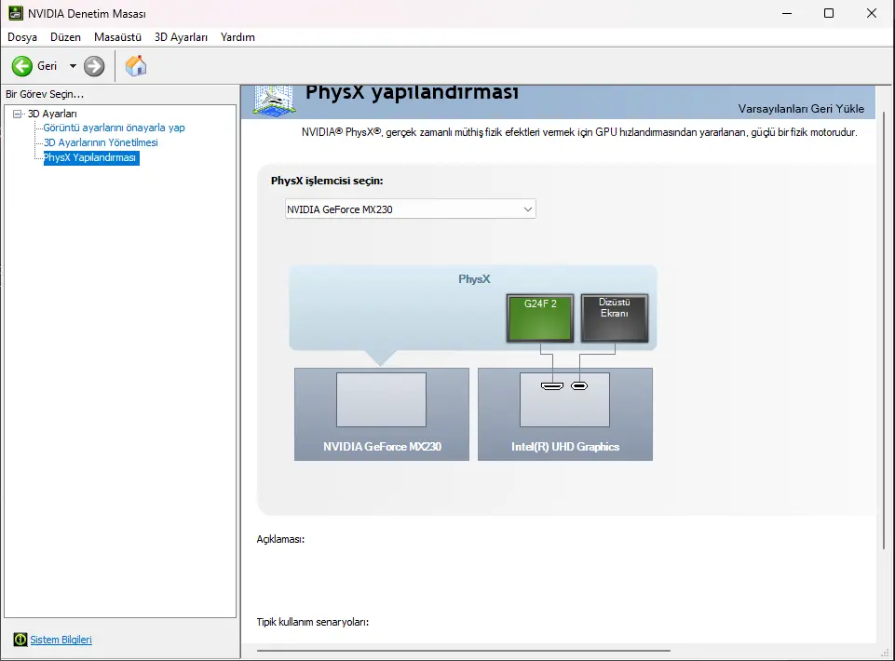The width and height of the screenshot is (895, 661).
Task: Go to the Home page icon
Action: pyautogui.click(x=136, y=66)
